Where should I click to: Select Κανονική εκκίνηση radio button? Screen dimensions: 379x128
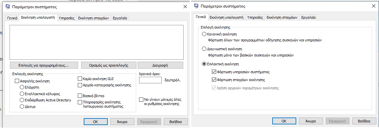coord(204,34)
